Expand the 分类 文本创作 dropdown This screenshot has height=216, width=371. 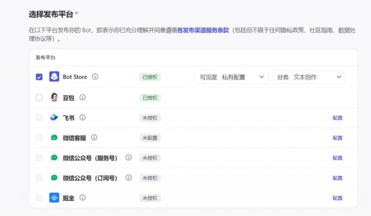pyautogui.click(x=309, y=77)
